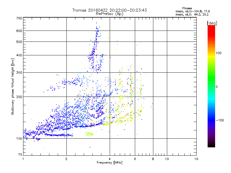Viewport: 231px width, 173px height.
Task: Click y-axis tick label '600'
Action: click(19, 31)
